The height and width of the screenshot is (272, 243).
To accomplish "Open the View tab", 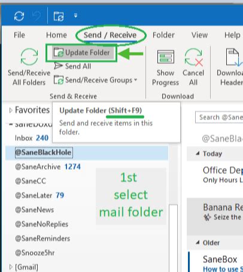I will [x=199, y=35].
